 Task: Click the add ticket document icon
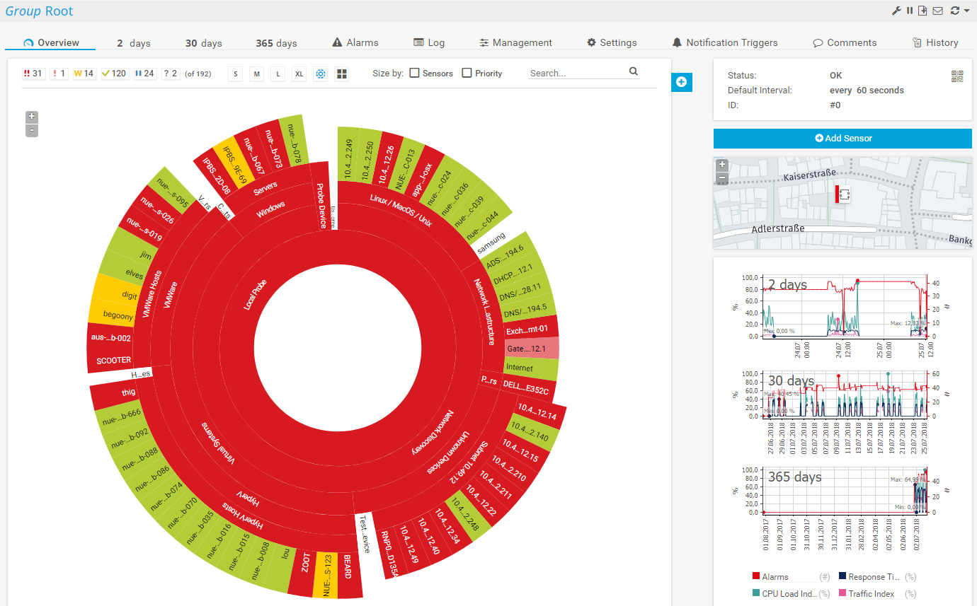click(x=922, y=11)
